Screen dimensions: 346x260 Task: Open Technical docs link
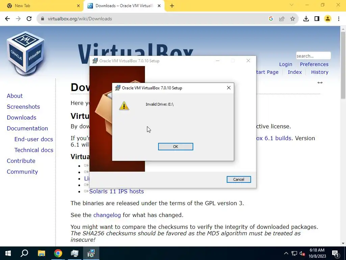tap(33, 150)
